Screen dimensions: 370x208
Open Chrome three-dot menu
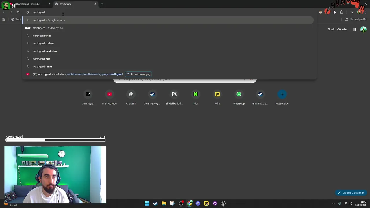point(366,12)
